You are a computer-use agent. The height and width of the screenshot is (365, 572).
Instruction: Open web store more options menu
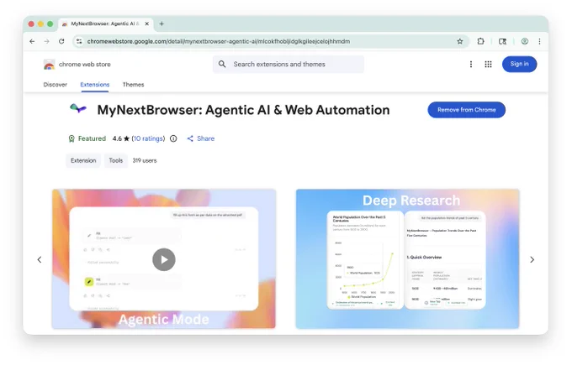tap(471, 65)
